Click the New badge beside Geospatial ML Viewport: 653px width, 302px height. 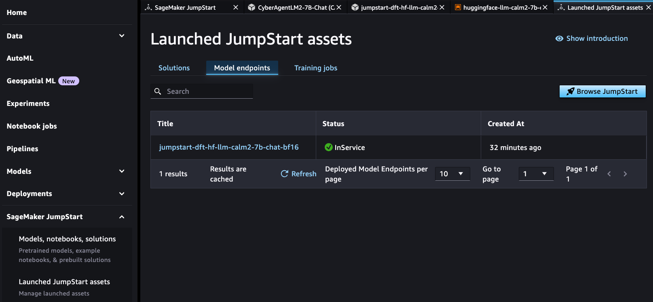[69, 81]
